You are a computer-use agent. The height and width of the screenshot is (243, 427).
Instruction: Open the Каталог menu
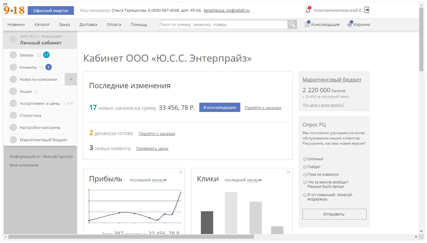(42, 24)
